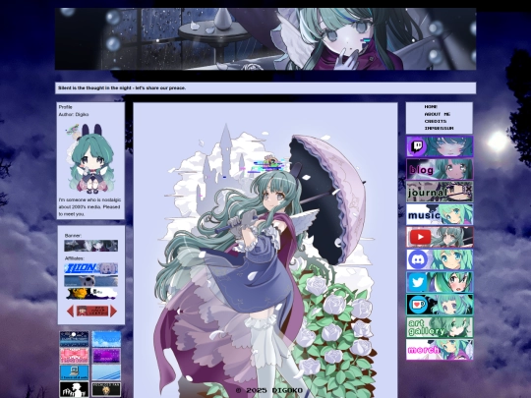The image size is (531, 398).
Task: Open the blue sky clouds badge
Action: point(106,339)
